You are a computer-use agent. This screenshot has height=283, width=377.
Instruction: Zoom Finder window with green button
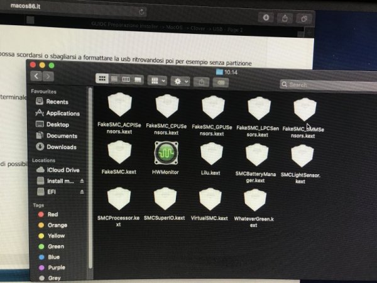coord(52,65)
